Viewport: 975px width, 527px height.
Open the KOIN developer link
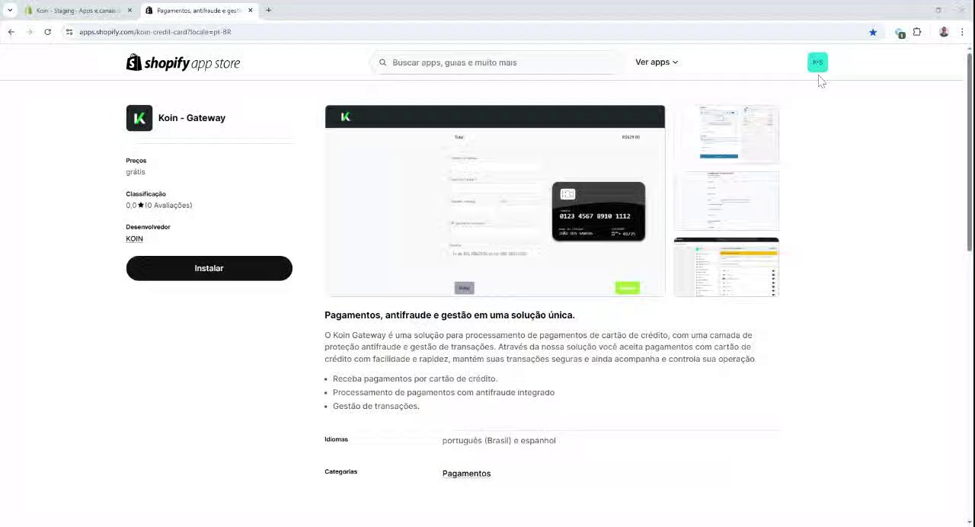[134, 238]
